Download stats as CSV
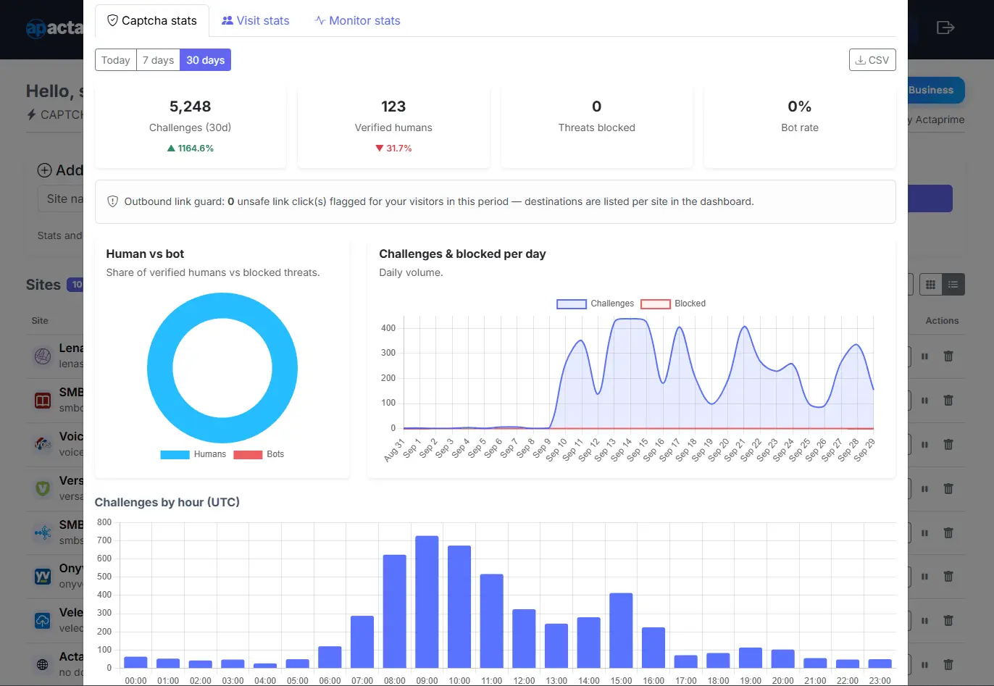 coord(872,60)
